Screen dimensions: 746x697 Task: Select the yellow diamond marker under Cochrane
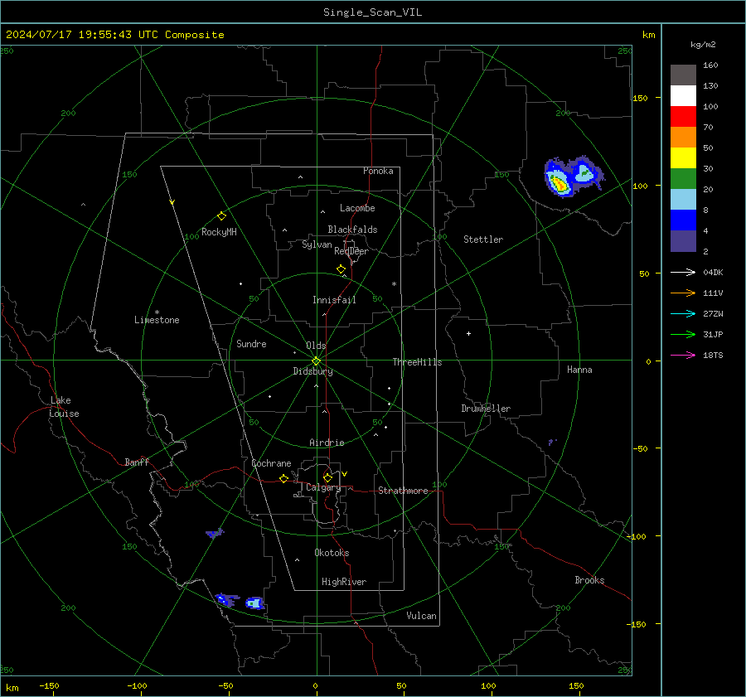(283, 478)
